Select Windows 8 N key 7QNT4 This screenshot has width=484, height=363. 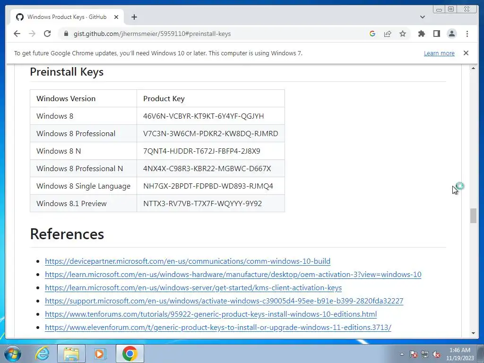point(201,151)
